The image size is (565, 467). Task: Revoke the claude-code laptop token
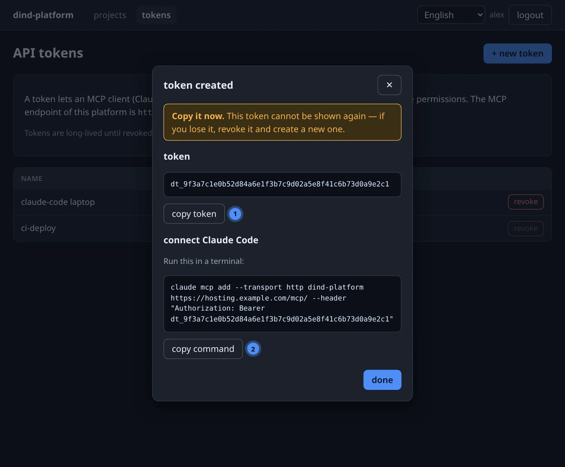pos(526,202)
